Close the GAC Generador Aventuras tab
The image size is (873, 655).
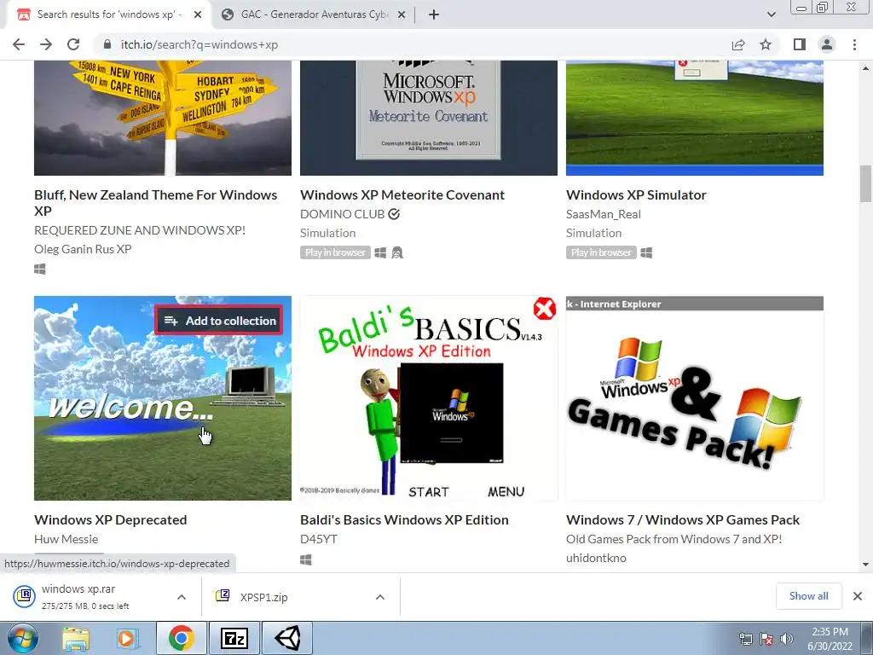[401, 14]
